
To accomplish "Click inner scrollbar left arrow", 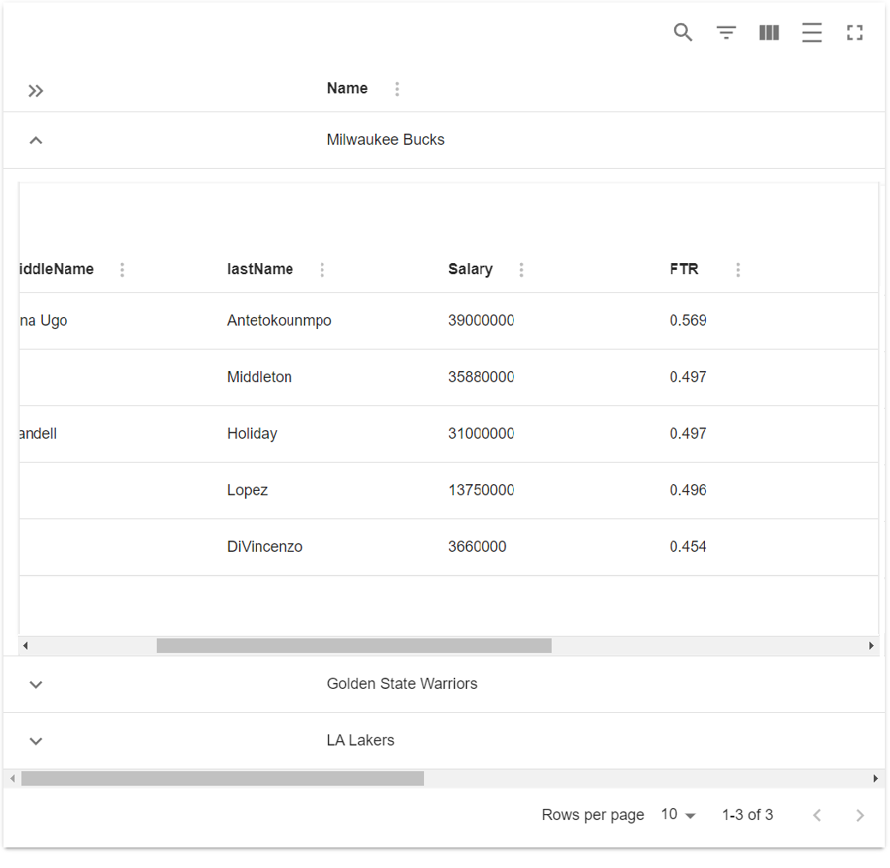I will (25, 645).
